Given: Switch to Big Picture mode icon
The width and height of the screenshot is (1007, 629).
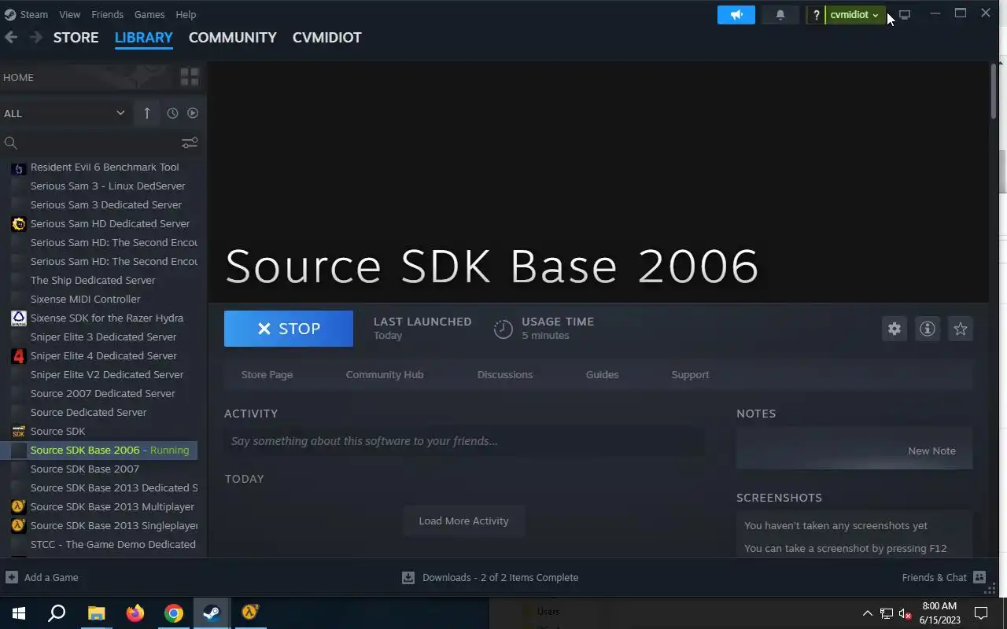Looking at the screenshot, I should pyautogui.click(x=905, y=15).
